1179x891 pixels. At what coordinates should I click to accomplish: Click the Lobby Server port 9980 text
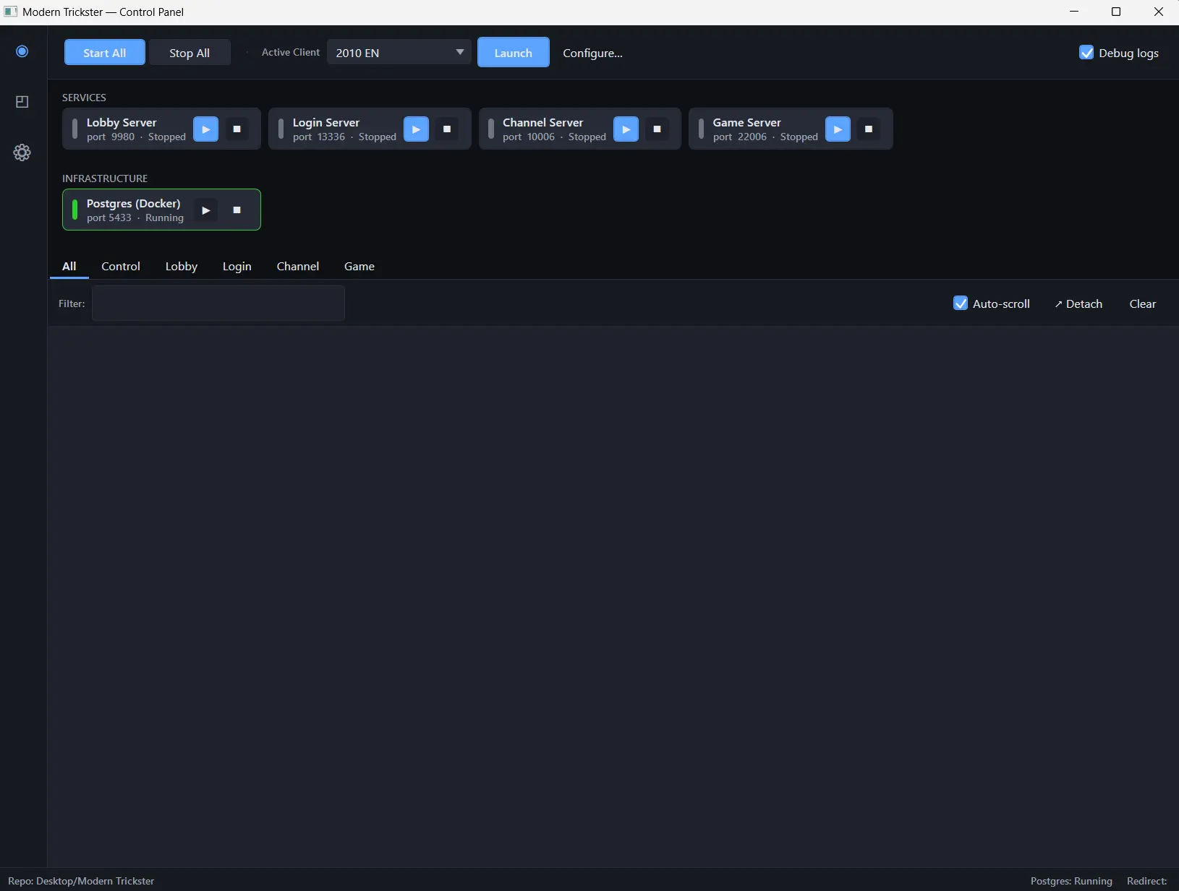coord(111,137)
